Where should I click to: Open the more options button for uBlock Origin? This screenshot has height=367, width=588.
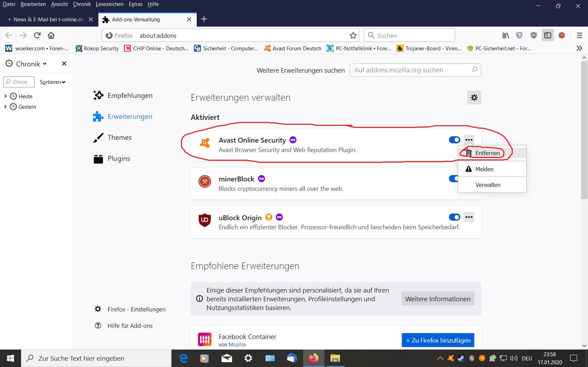(x=469, y=217)
